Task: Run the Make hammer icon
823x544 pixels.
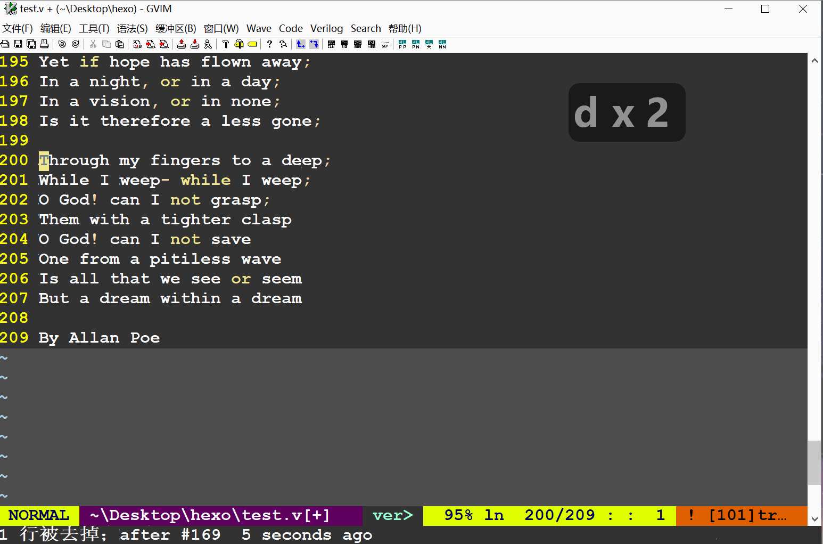Action: pos(226,44)
